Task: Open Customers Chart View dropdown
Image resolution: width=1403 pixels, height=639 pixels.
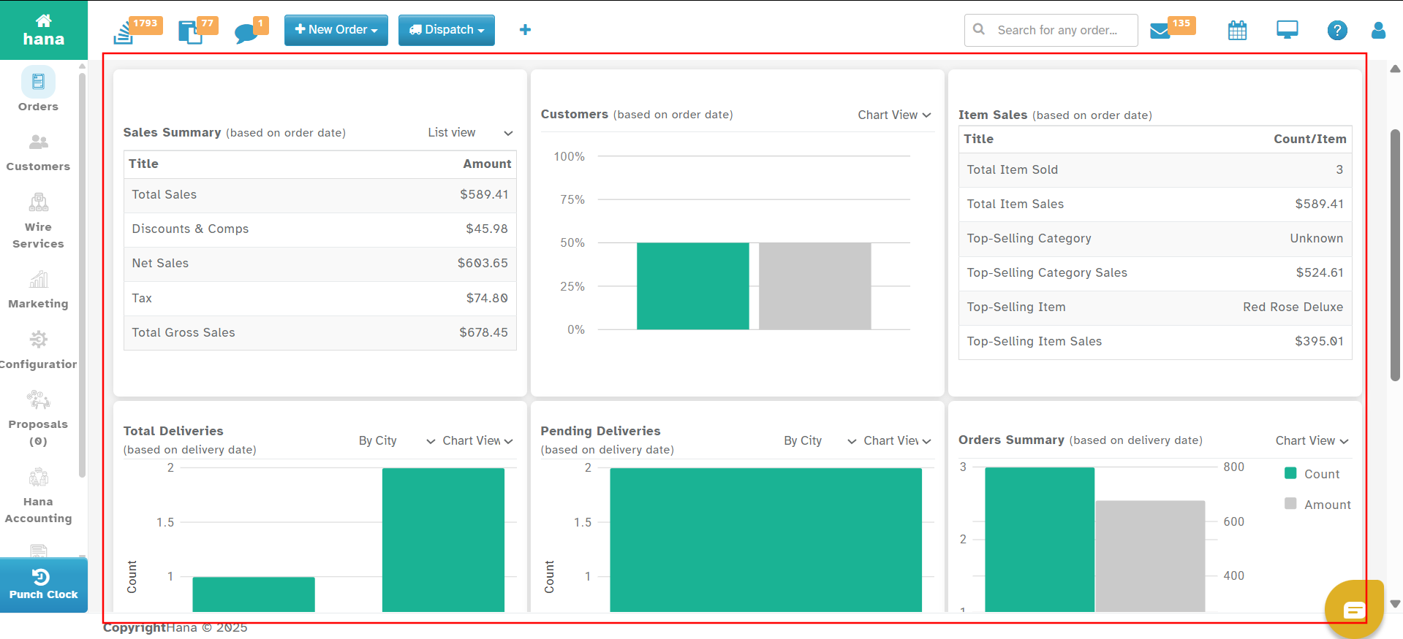Action: pyautogui.click(x=895, y=115)
